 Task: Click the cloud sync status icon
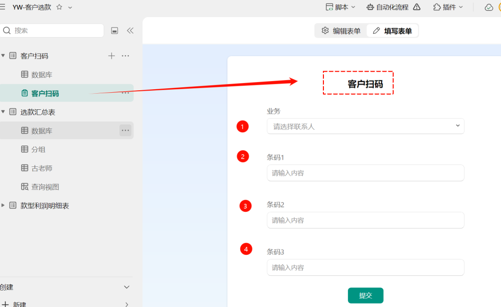[489, 7]
